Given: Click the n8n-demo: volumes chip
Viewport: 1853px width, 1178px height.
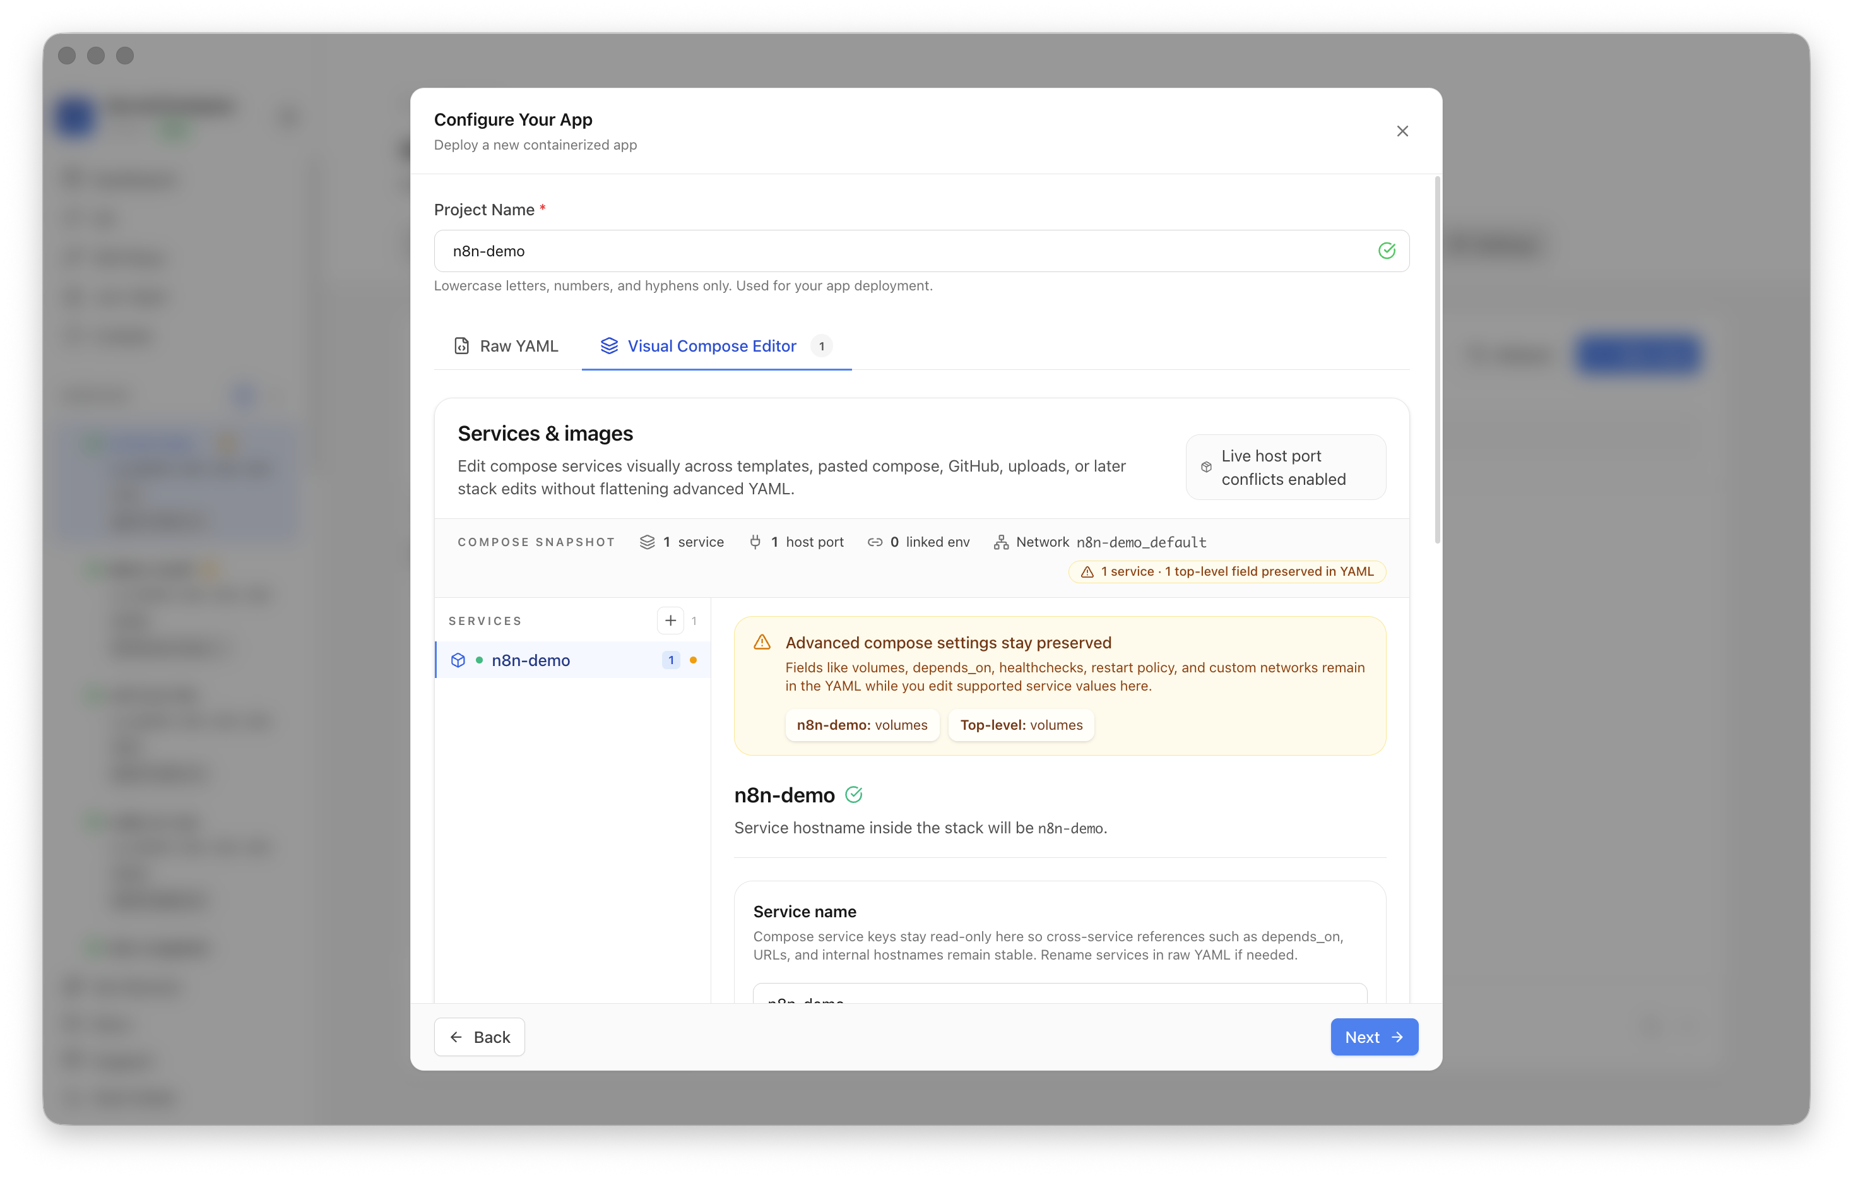Looking at the screenshot, I should 862,725.
